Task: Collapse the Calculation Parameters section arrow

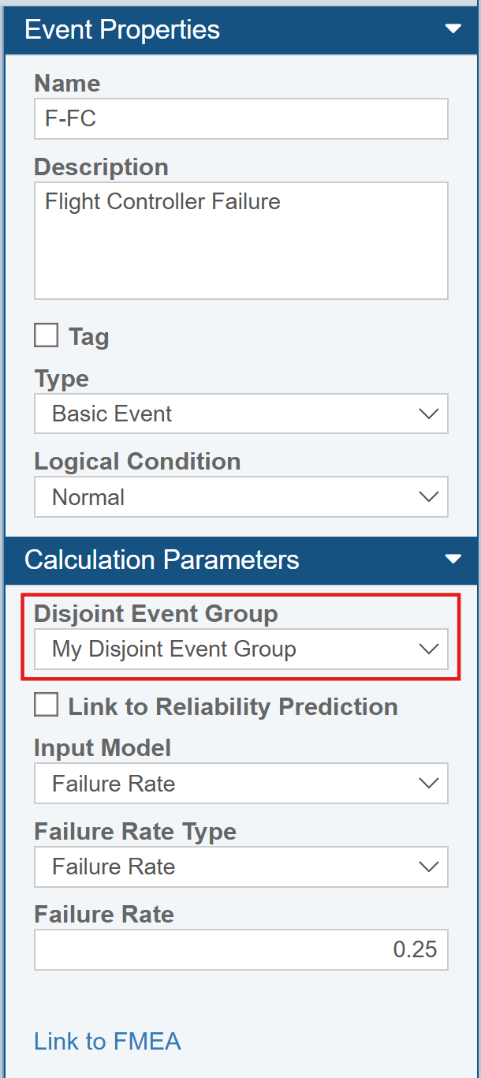Action: pos(453,560)
